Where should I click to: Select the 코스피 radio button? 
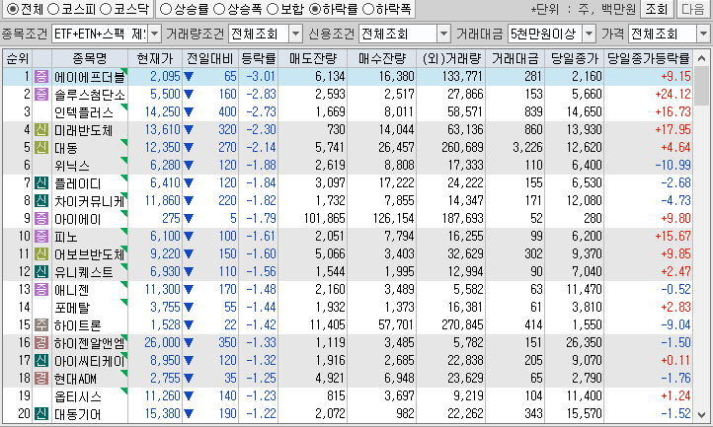52,9
